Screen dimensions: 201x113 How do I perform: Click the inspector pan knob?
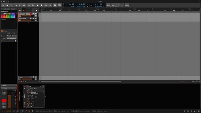click(4, 93)
